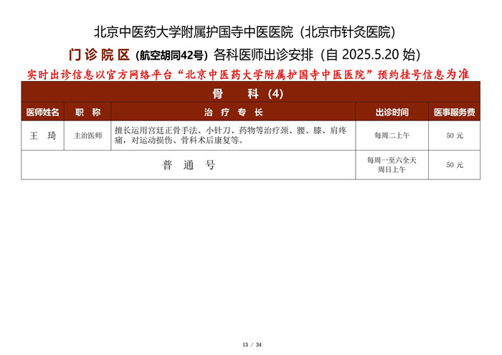The width and height of the screenshot is (502, 355).
Task: Click the column header '职 称'
Action: (87, 112)
